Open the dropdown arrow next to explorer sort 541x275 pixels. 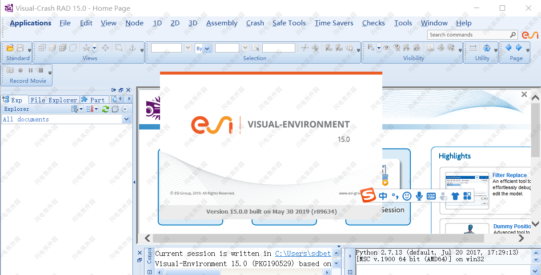pyautogui.click(x=96, y=109)
